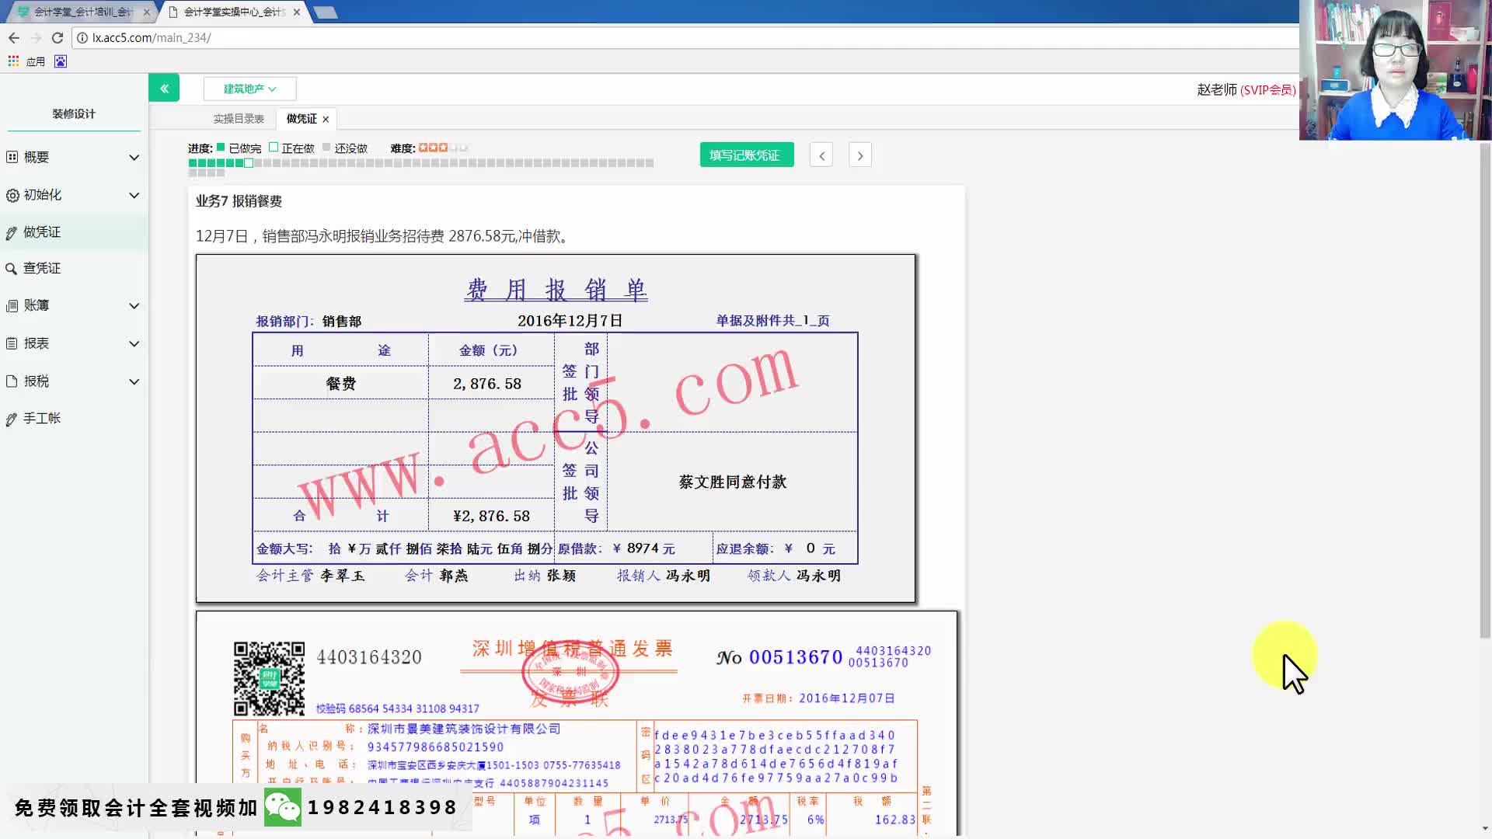1492x839 pixels.
Task: Click the 填写记账凭证 green button
Action: click(745, 155)
